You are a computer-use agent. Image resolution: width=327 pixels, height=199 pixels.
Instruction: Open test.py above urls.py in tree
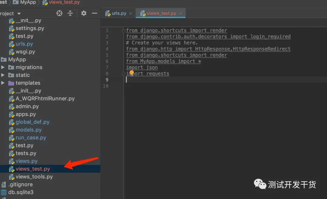point(25,36)
